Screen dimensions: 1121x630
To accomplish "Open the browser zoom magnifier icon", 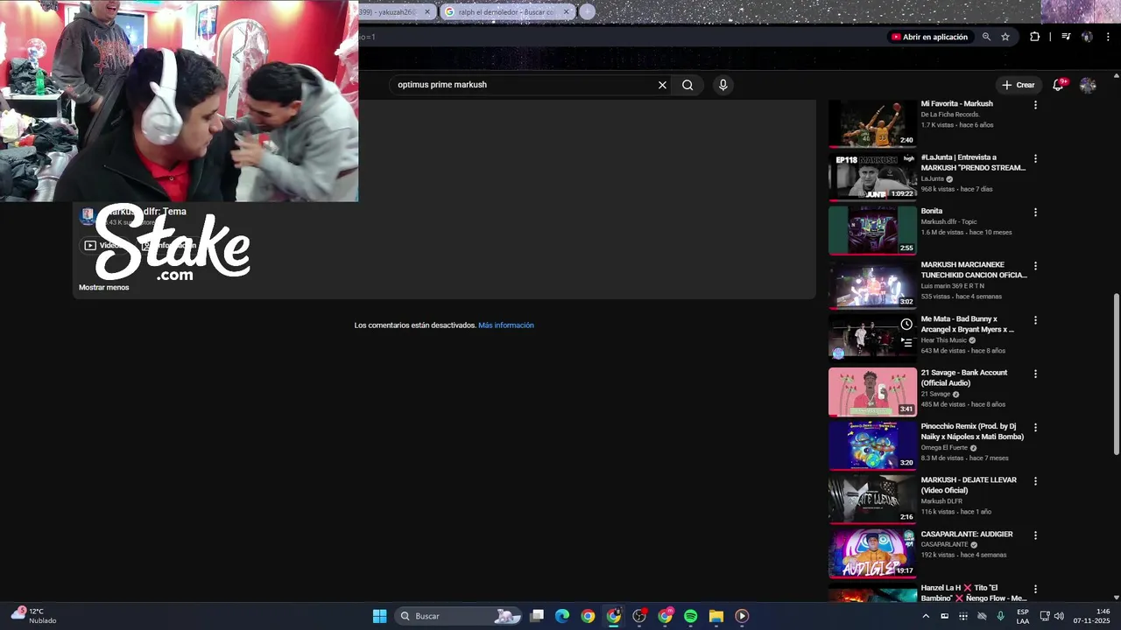I will click(986, 37).
